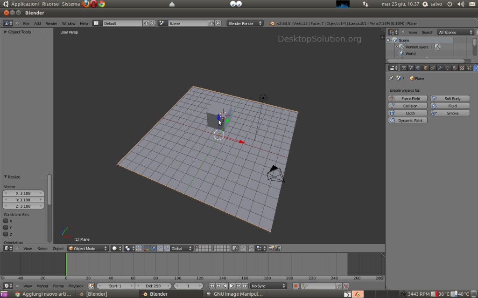The width and height of the screenshot is (478, 298).
Task: Click the auto keyframe record button
Action: click(295, 286)
